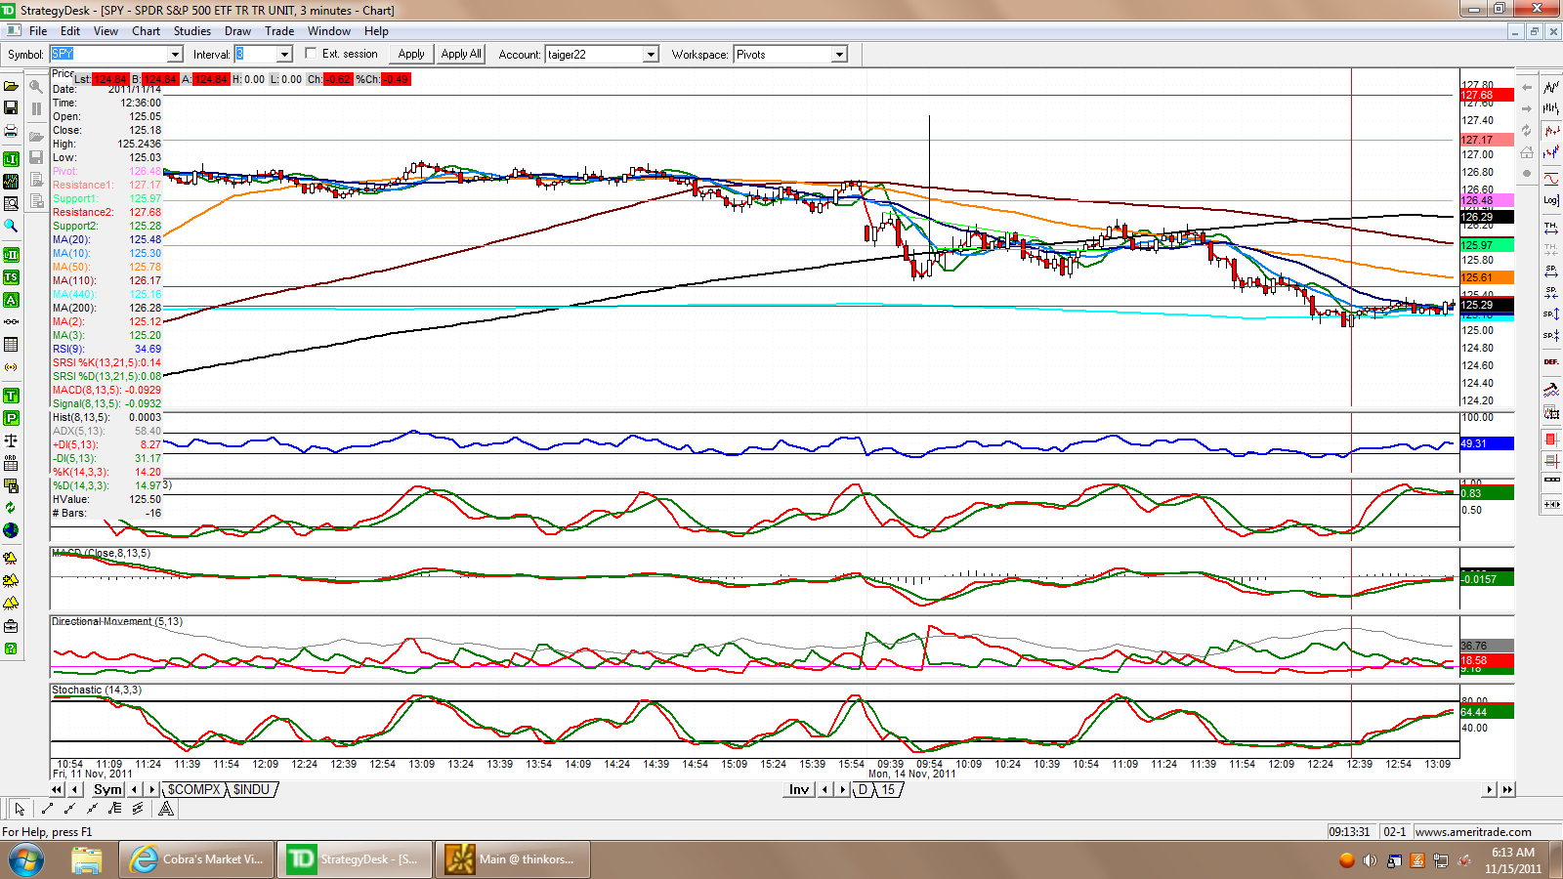Open the Account dropdown arrow
Screen dimensions: 1563x879
(x=651, y=55)
